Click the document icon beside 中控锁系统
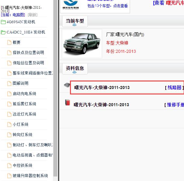The image size is (184, 181). 9,166
